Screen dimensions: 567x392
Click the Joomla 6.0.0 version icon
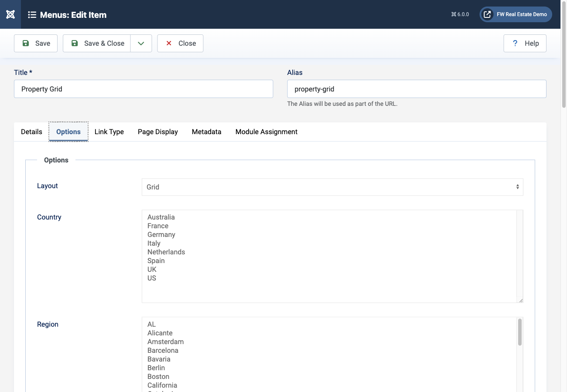(453, 14)
